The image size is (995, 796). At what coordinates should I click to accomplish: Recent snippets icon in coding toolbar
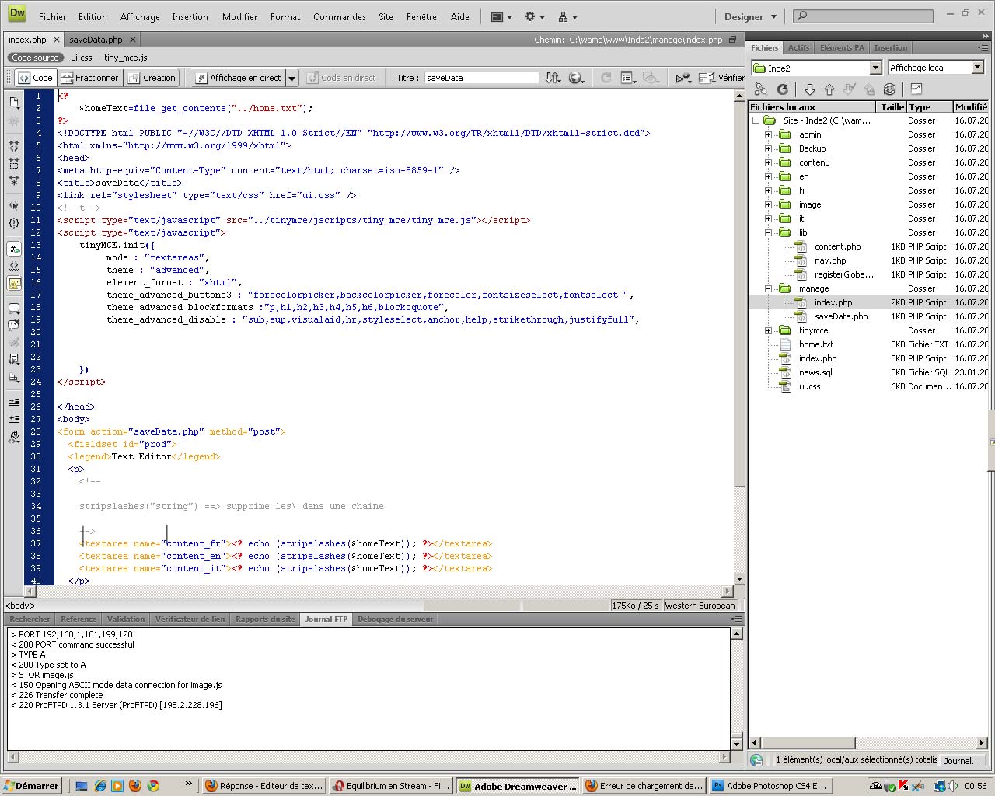coord(14,359)
